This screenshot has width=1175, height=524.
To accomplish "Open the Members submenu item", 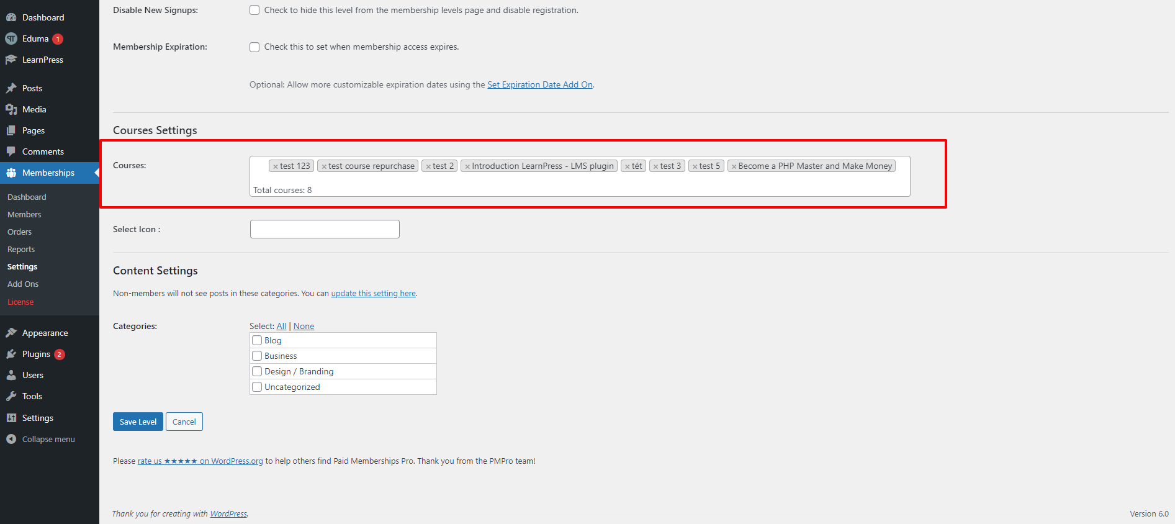I will click(x=24, y=214).
